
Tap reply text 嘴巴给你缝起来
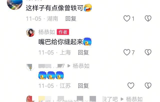pyautogui.click(x=61, y=42)
